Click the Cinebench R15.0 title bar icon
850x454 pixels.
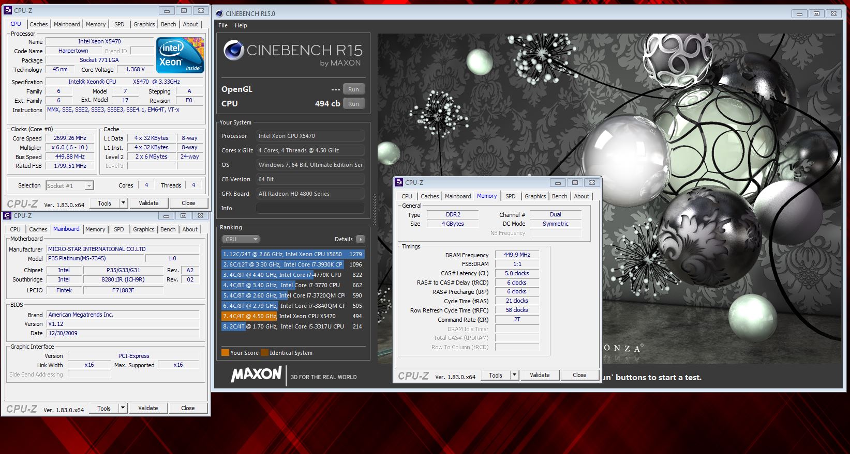point(219,13)
